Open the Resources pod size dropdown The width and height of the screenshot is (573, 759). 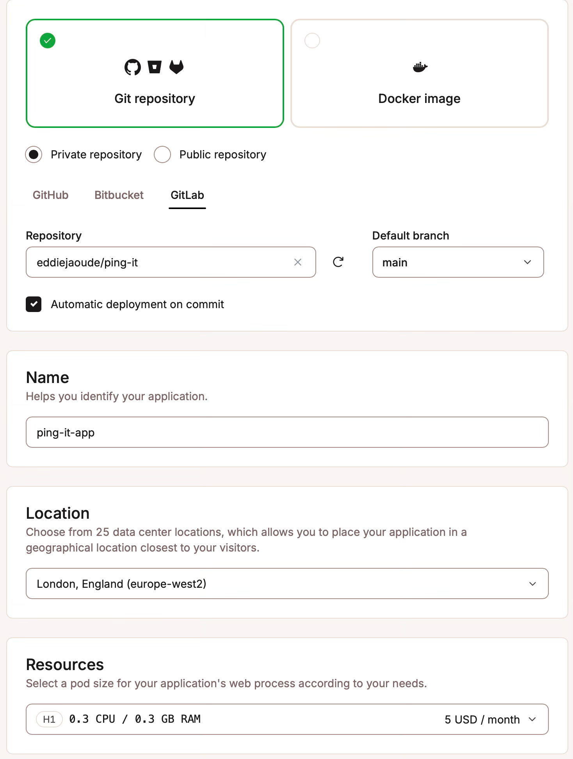(287, 719)
